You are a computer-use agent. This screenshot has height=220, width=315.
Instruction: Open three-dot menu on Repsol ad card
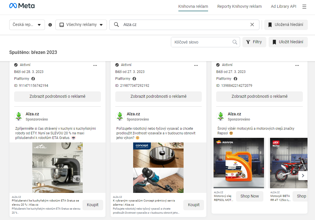(297, 65)
